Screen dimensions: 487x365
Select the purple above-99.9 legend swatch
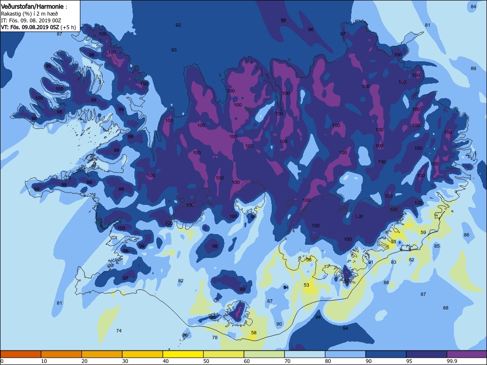click(x=467, y=354)
